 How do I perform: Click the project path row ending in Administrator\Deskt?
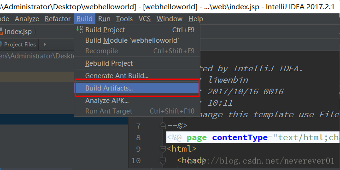[37, 56]
